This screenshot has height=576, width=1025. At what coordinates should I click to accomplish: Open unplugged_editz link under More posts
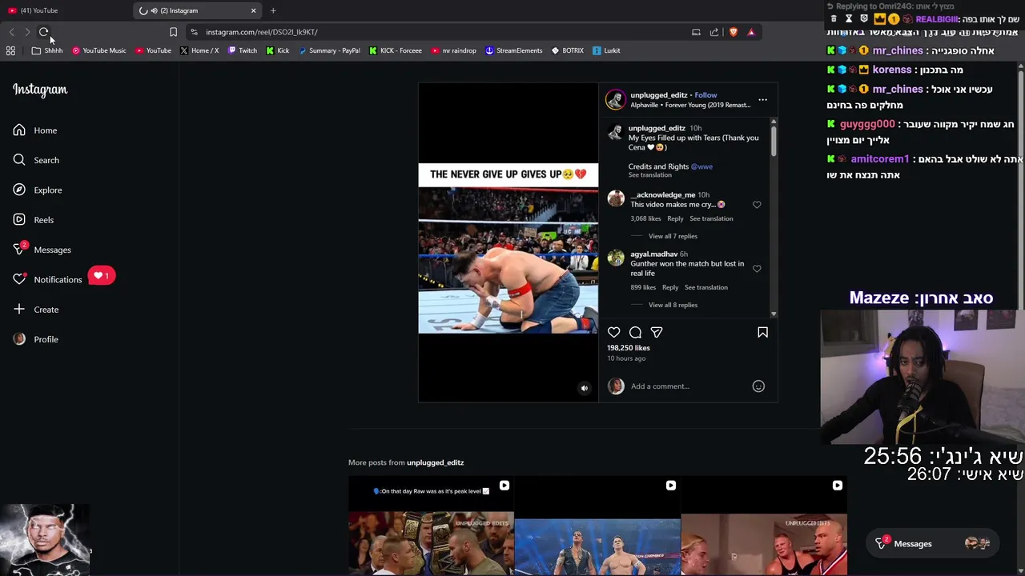coord(435,462)
